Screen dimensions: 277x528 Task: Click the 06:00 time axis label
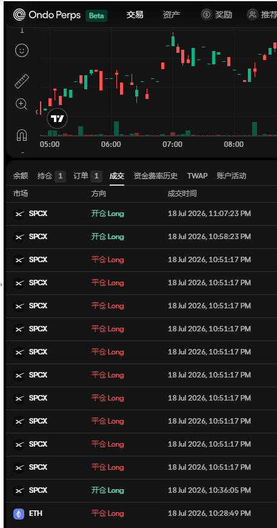tap(111, 144)
